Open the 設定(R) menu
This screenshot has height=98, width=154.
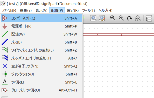point(72,10)
